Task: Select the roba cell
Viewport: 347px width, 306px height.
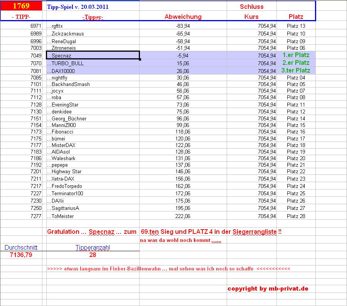Action: (93, 97)
